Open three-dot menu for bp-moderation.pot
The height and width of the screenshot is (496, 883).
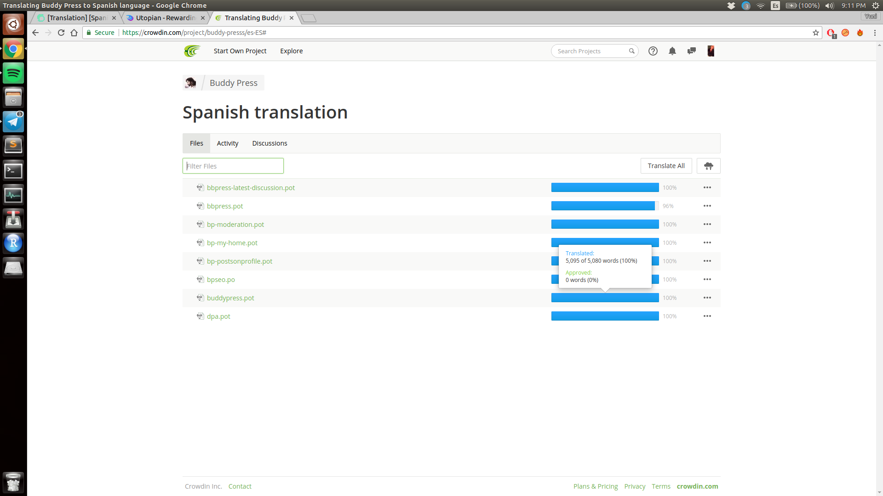click(707, 224)
